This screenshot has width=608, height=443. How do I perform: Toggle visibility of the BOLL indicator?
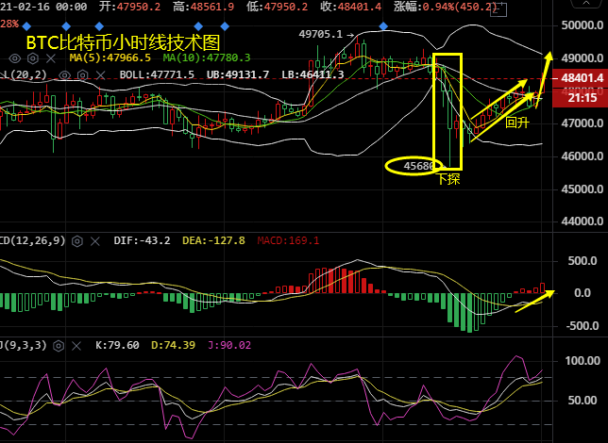click(65, 75)
